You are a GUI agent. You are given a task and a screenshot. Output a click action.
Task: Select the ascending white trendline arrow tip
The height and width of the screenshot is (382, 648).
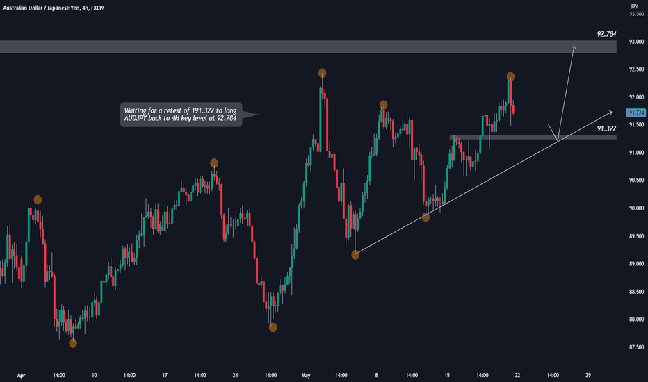click(x=610, y=112)
